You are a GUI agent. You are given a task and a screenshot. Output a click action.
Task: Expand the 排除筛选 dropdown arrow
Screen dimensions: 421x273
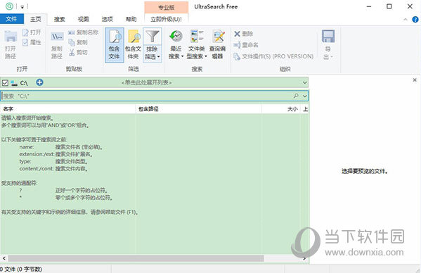(158, 57)
